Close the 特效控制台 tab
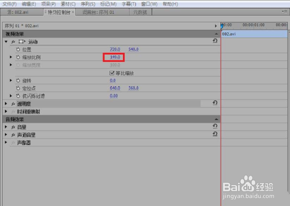The image size is (290, 206). pyautogui.click(x=73, y=12)
